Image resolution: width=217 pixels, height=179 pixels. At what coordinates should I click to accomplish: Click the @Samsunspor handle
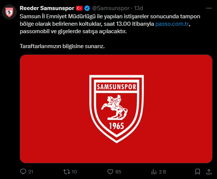[111, 8]
